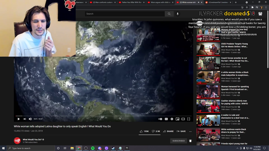Enter full screen mode
269x151 pixels.
(x=189, y=119)
